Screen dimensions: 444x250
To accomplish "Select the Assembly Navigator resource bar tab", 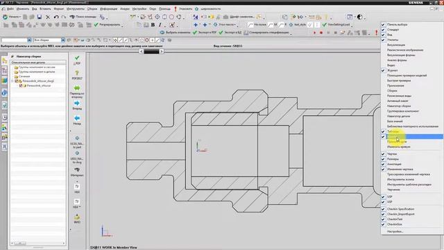I will (5, 60).
